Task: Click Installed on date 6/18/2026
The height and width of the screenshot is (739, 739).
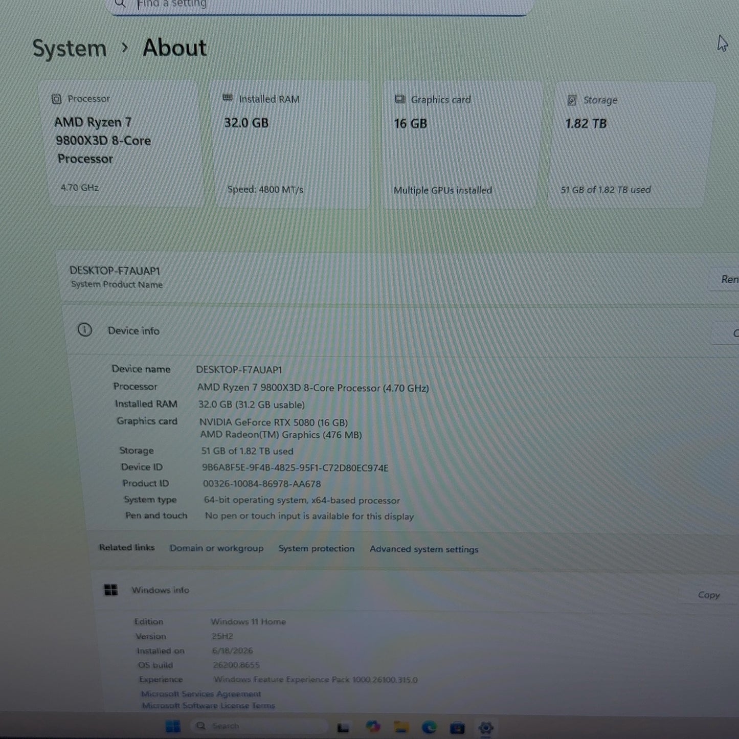Action: [x=232, y=651]
